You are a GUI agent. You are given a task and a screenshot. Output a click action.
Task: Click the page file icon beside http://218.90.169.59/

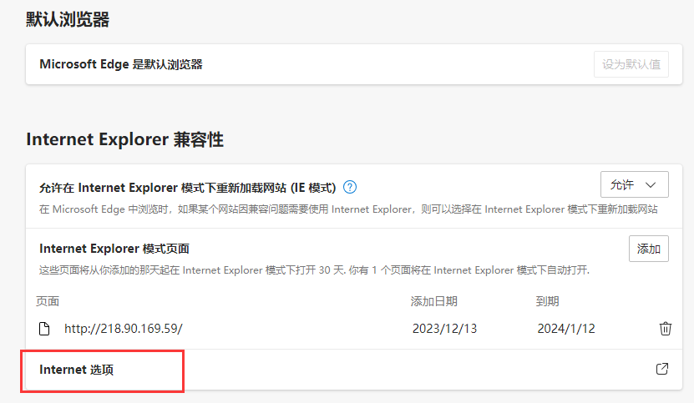pyautogui.click(x=44, y=329)
